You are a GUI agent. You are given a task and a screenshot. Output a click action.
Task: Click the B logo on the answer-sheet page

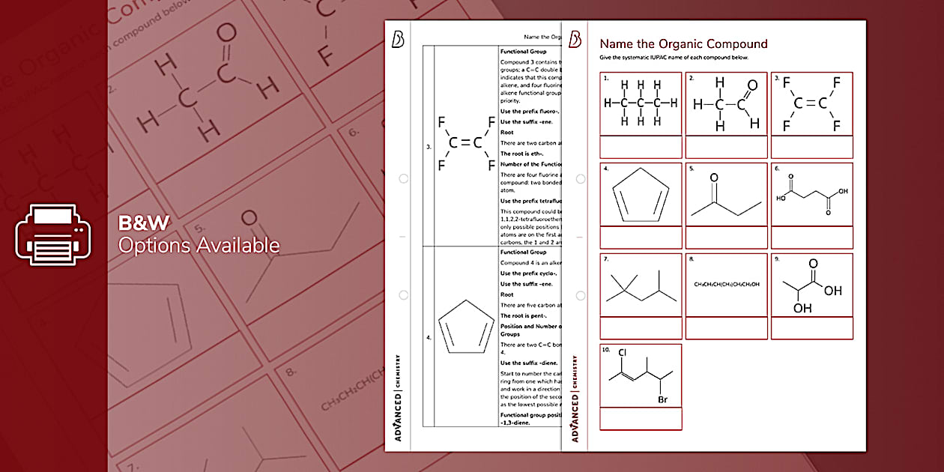[398, 40]
